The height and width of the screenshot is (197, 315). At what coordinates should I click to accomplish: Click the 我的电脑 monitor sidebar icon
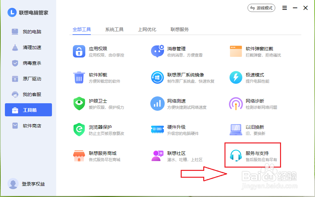[x=15, y=32]
